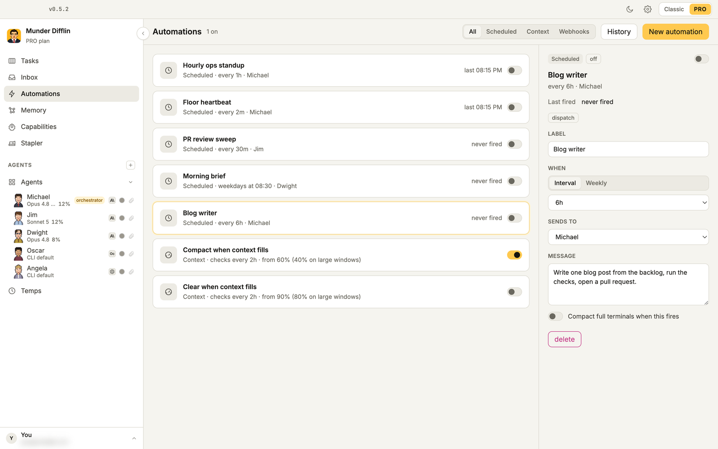Click Jim's attachment paperclip icon

point(131,218)
